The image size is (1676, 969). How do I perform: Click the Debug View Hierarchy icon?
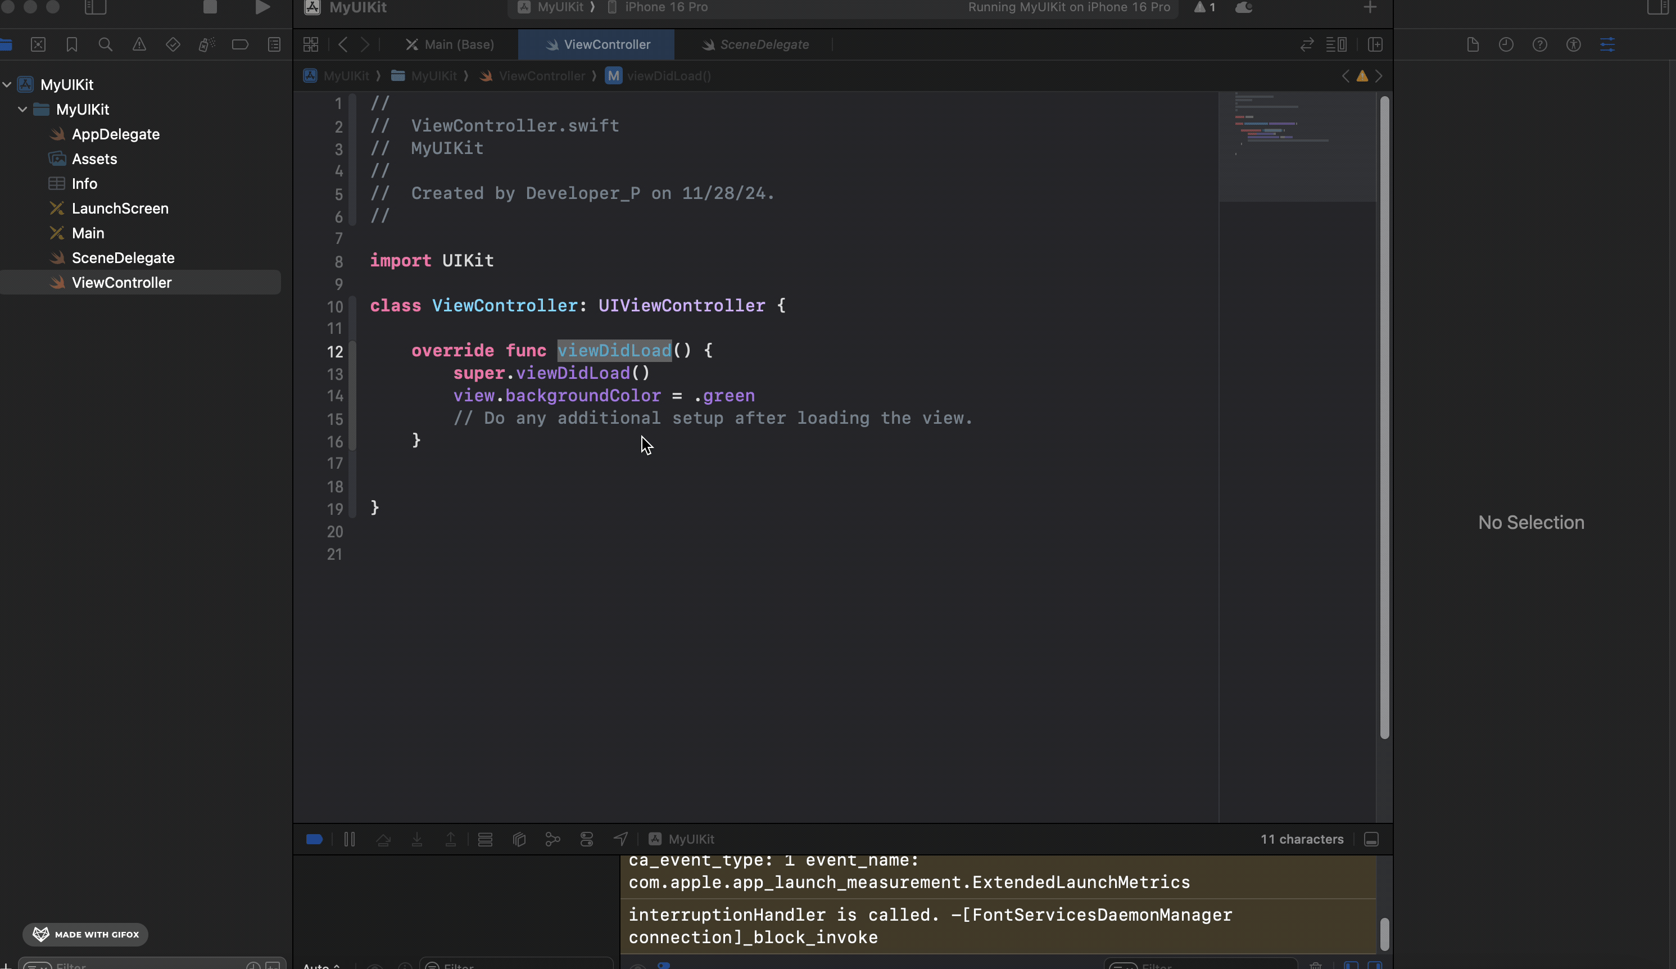pyautogui.click(x=519, y=839)
